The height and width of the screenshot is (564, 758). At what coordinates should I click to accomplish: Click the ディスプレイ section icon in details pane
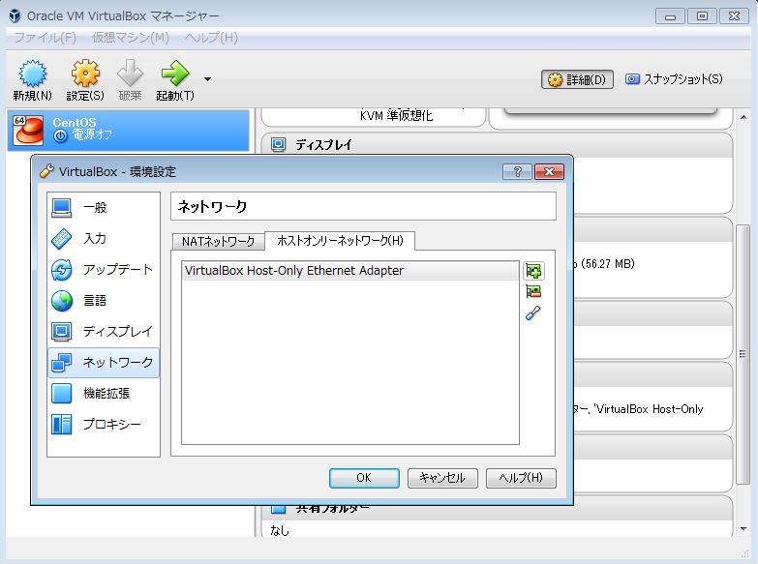(278, 144)
